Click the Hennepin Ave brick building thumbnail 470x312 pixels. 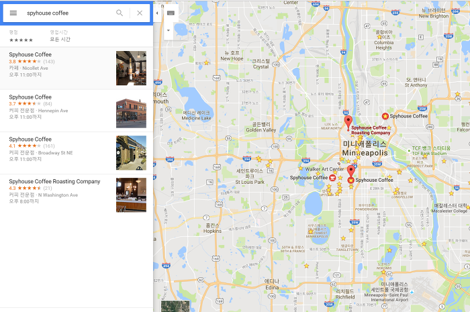point(132,111)
